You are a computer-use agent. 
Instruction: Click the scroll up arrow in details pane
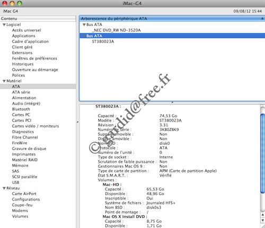click(263, 215)
